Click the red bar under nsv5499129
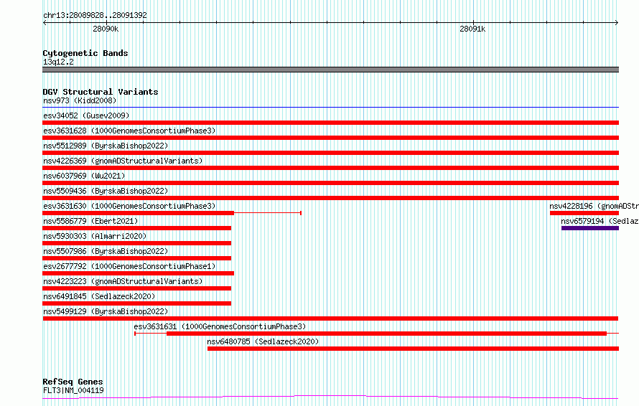 coord(330,318)
